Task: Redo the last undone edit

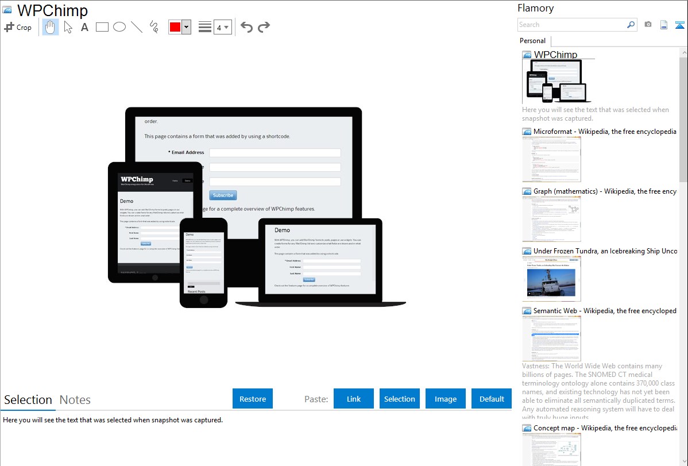Action: click(264, 27)
